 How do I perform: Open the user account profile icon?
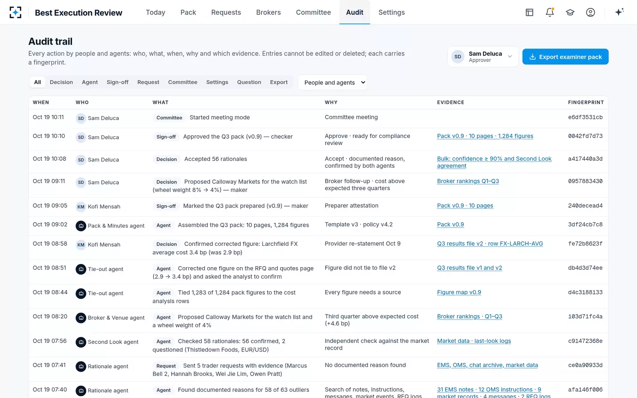tap(591, 12)
